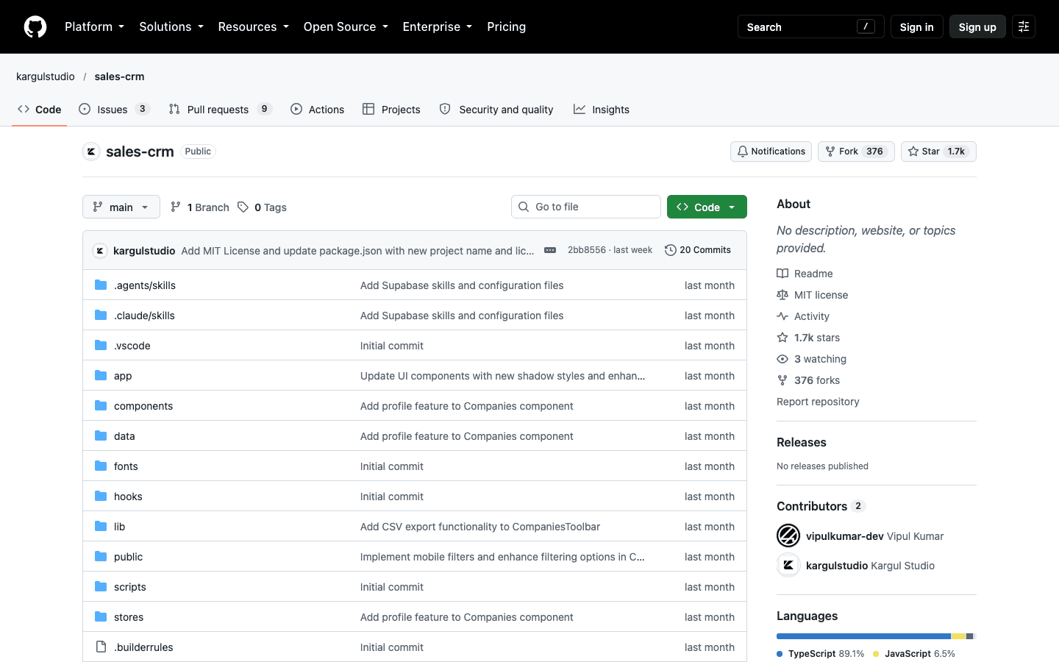This screenshot has width=1059, height=662.
Task: Click the kargulstudio avatar next to sales-crm title
Action: [x=91, y=152]
